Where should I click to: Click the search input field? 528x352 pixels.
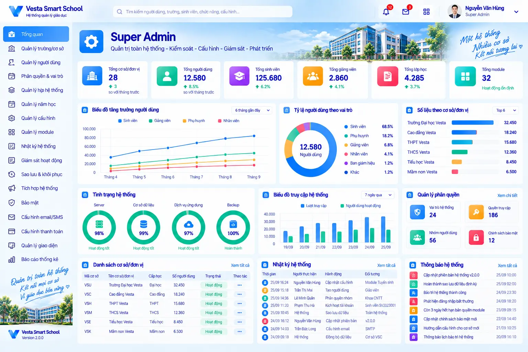[203, 12]
